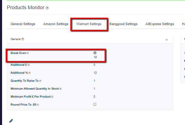The width and height of the screenshot is (185, 125).
Task: Click the Minimum Profit £ Per Product help icon
Action: coord(52,97)
